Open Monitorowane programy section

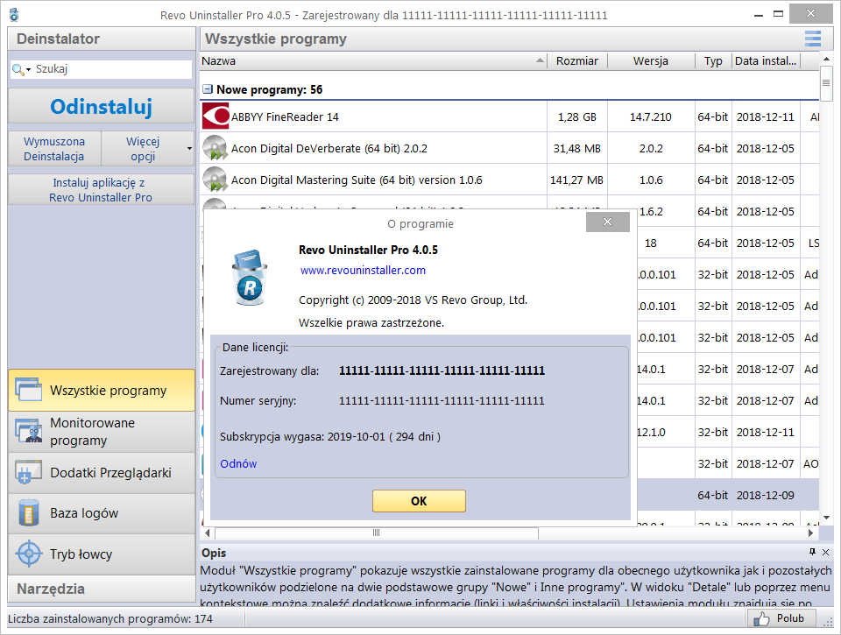[x=102, y=431]
